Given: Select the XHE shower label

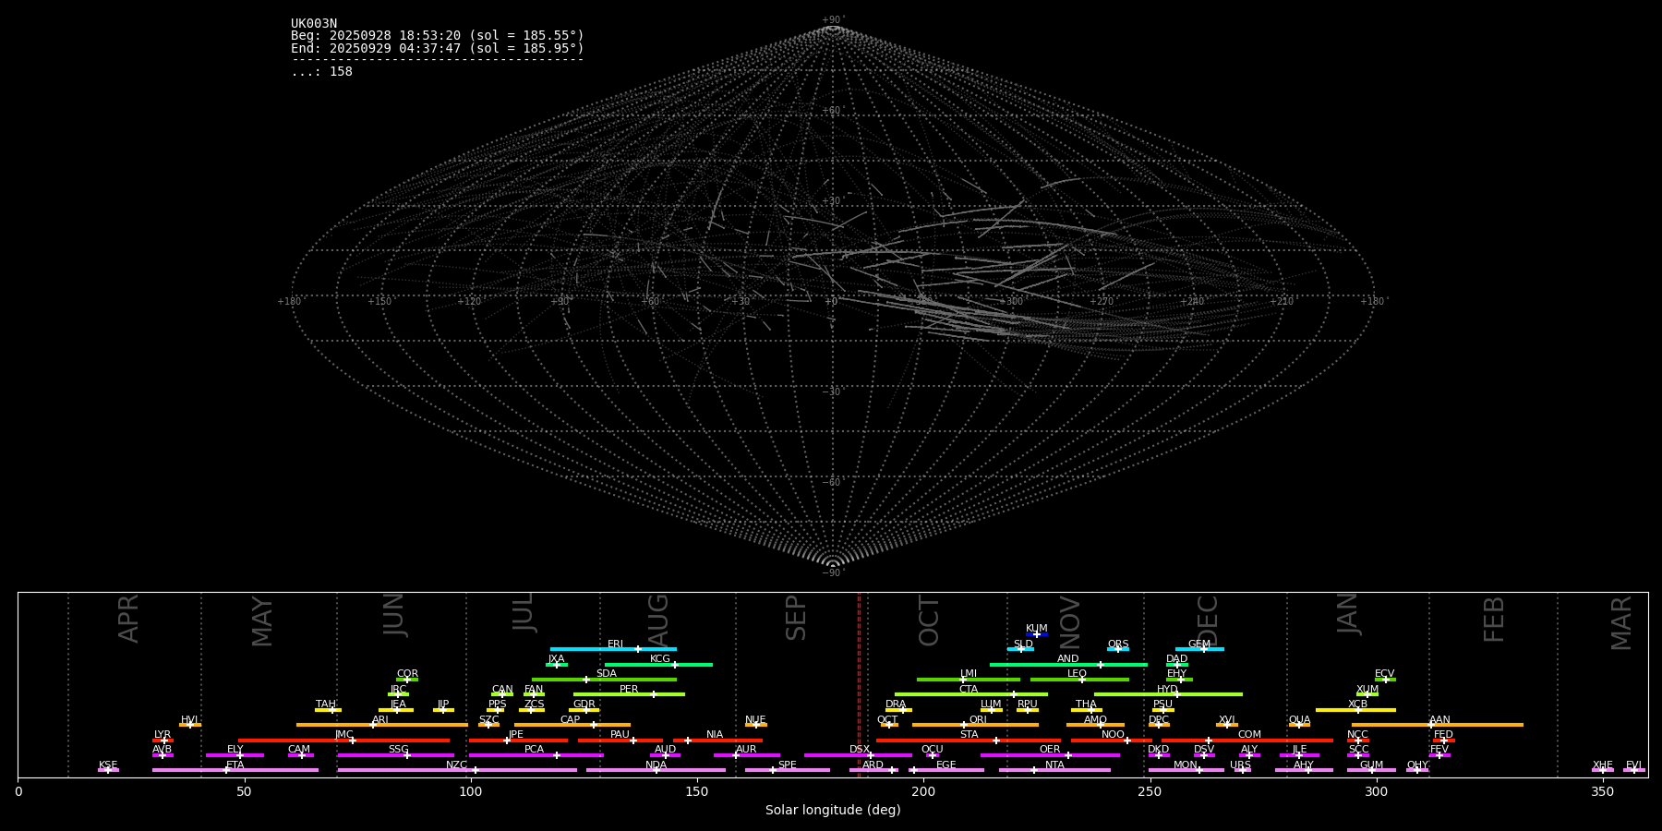Looking at the screenshot, I should pos(1602,765).
